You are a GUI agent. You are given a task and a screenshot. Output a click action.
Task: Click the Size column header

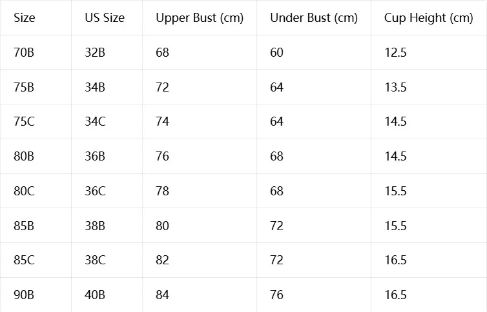pyautogui.click(x=25, y=17)
